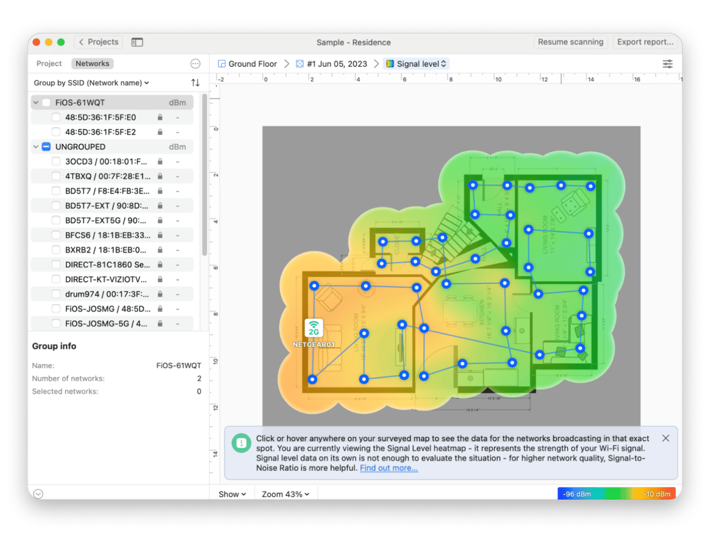Click the lock icon beside 48:5D:36:1F:5F:E0
Image resolution: width=710 pixels, height=536 pixels.
(x=160, y=117)
